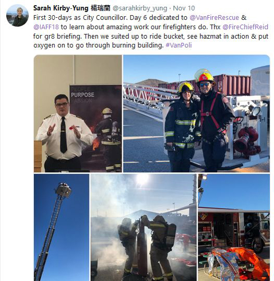This screenshot has width=274, height=281.
Task: Visit the @FireChiefReid mention
Action: (245, 27)
